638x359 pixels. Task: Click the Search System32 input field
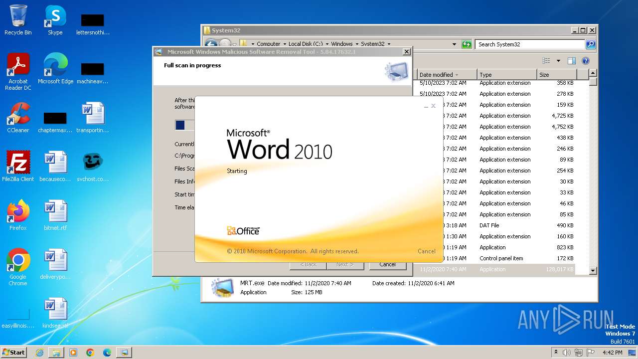[x=530, y=44]
